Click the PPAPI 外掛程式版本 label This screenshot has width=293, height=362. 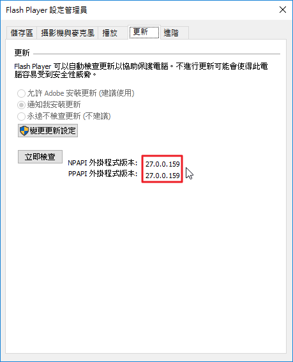[103, 174]
